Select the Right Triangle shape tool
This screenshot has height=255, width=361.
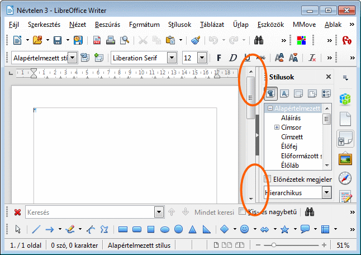(206, 229)
